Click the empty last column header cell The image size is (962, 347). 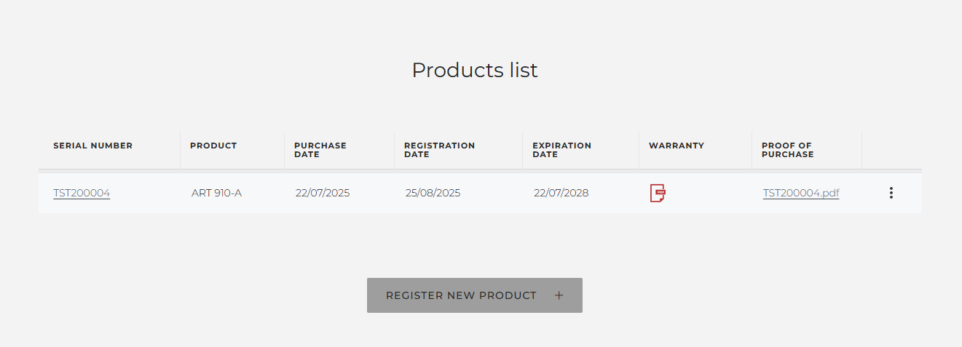click(891, 150)
